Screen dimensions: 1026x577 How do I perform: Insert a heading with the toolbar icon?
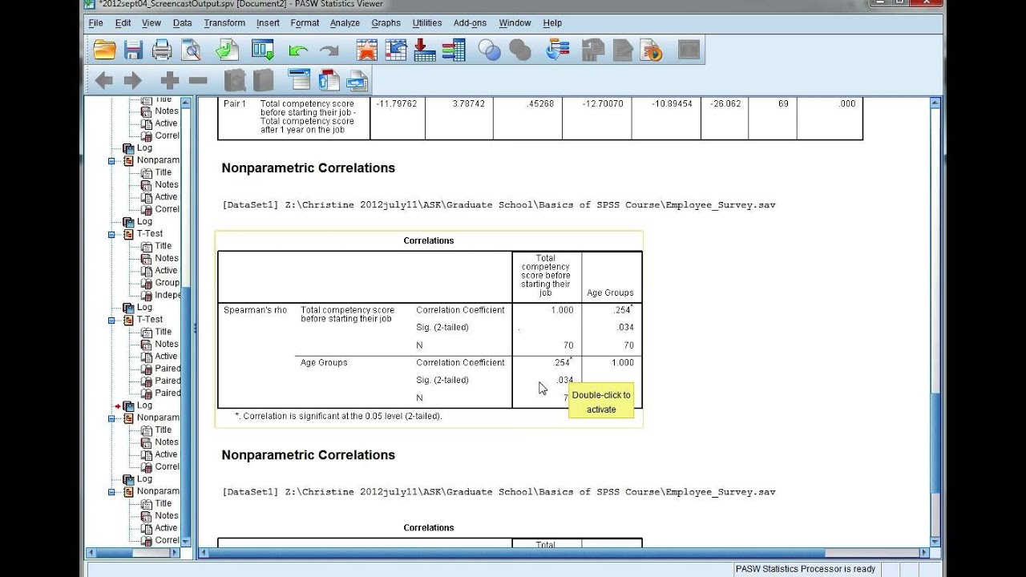(299, 80)
